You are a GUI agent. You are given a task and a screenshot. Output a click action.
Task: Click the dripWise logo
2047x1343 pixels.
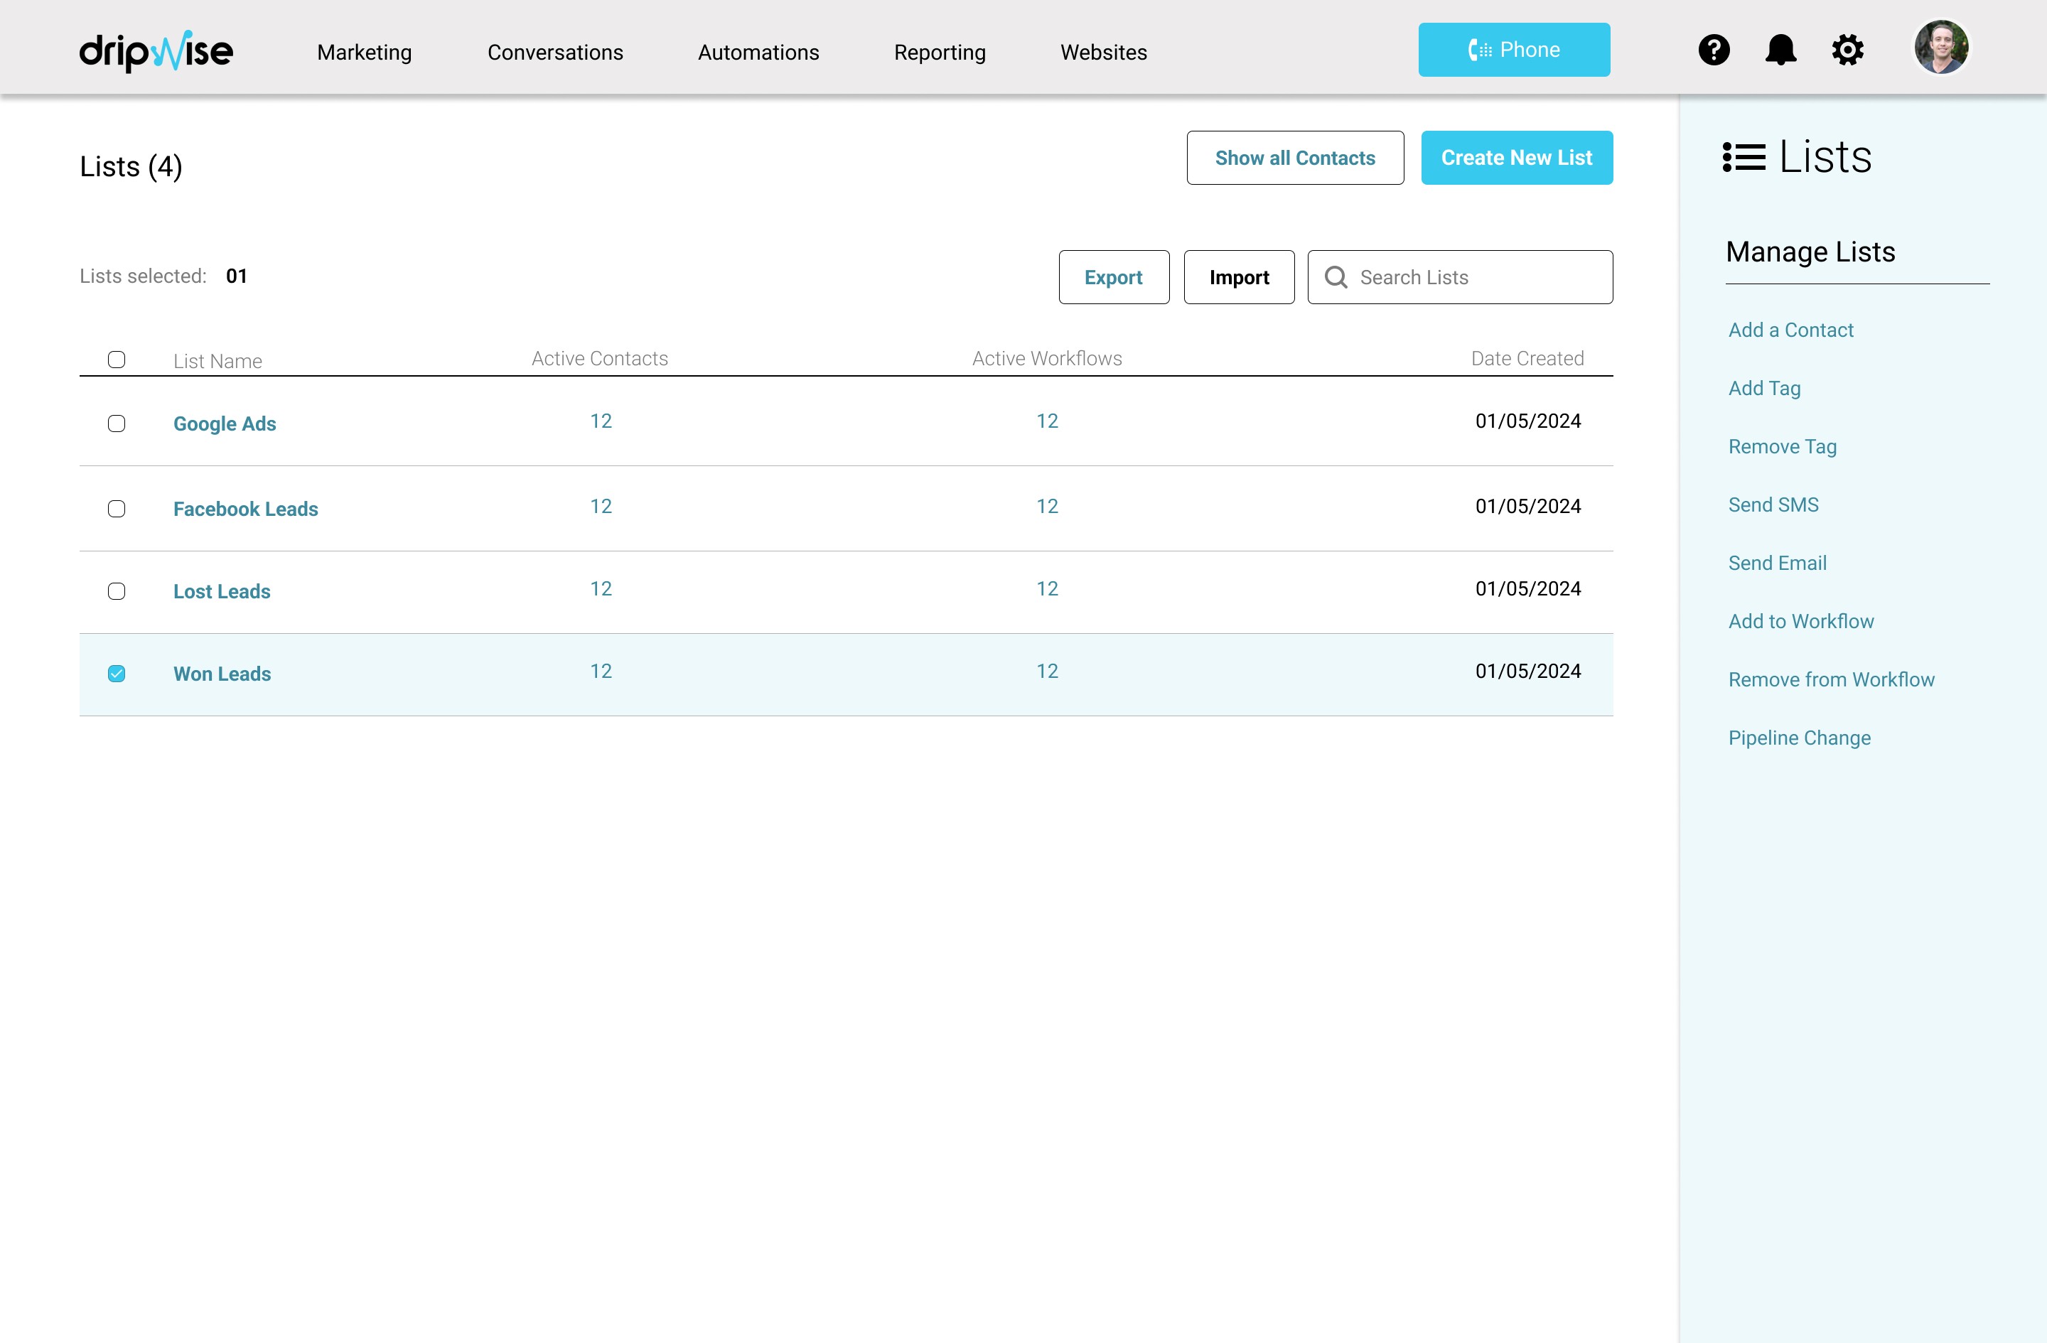pyautogui.click(x=156, y=52)
